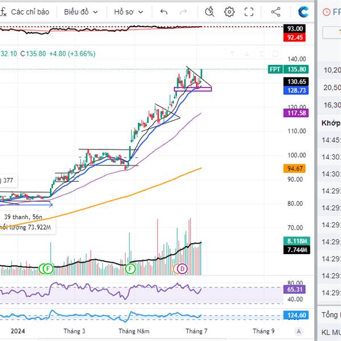Image resolution: width=341 pixels, height=341 pixels.
Task: Click the first green F event marker
Action: [48, 269]
